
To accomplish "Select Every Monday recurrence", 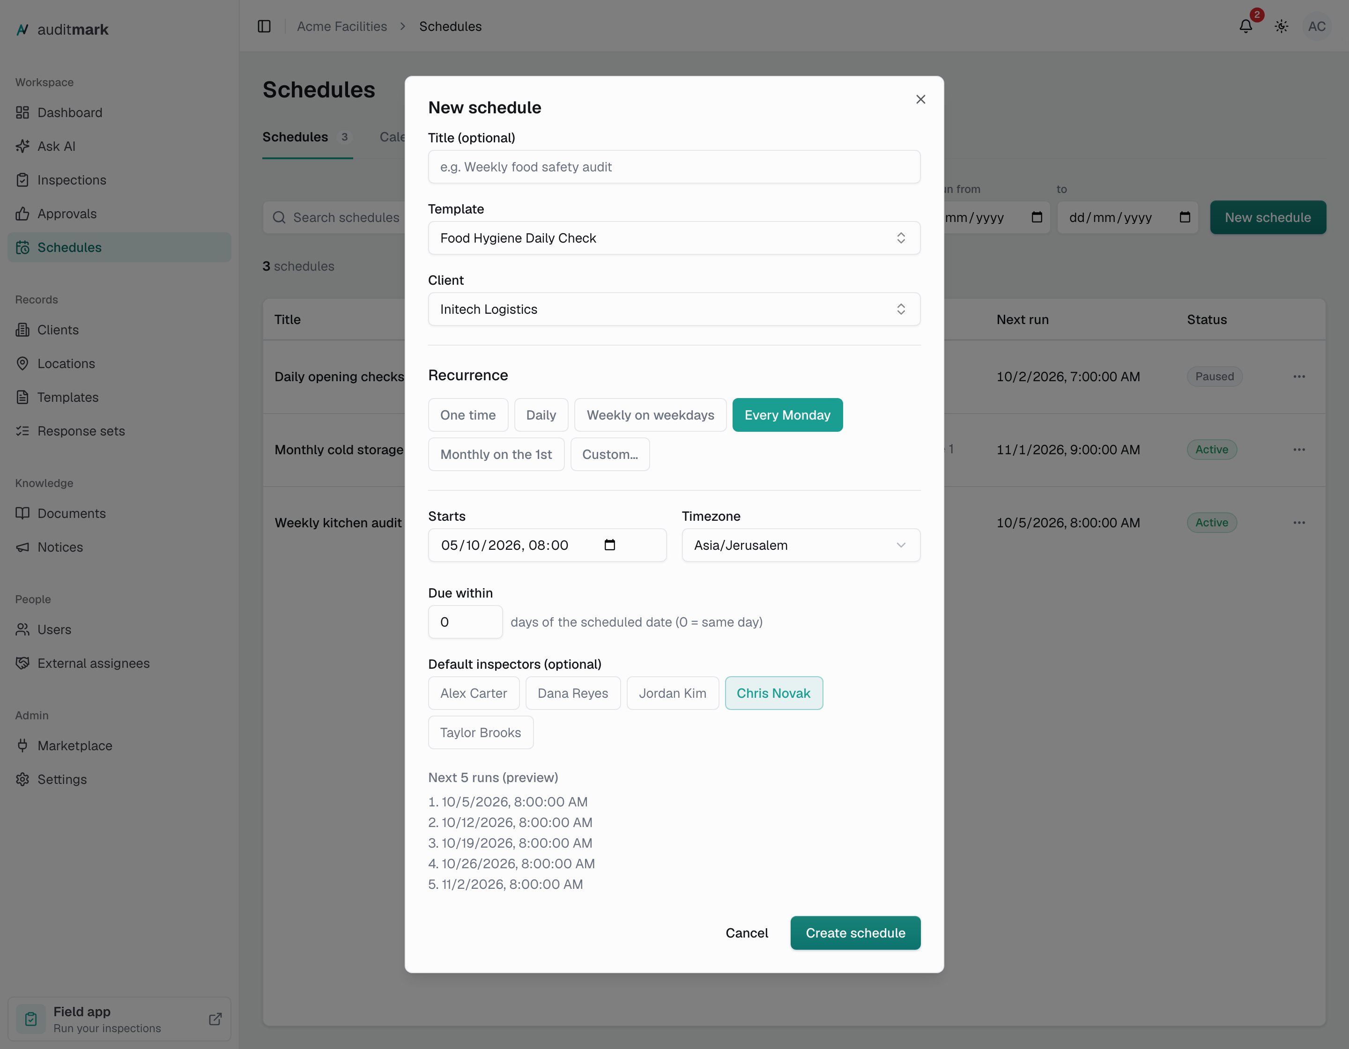I will pos(787,415).
